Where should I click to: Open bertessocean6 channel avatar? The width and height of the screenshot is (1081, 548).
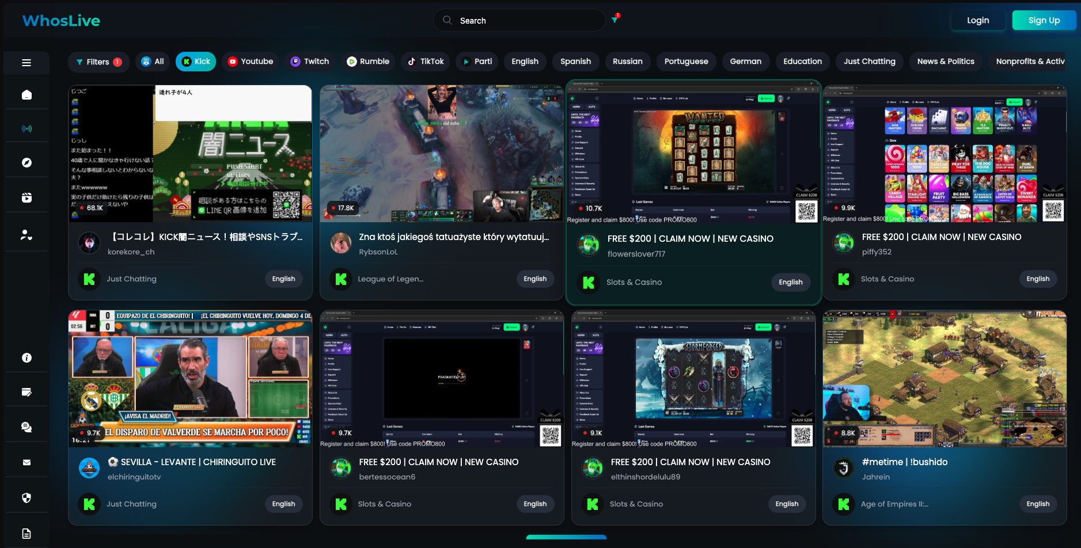341,469
